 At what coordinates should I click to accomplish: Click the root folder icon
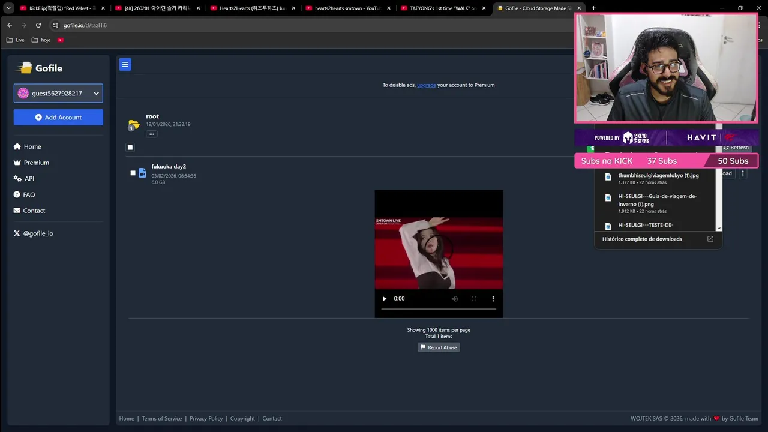click(133, 125)
